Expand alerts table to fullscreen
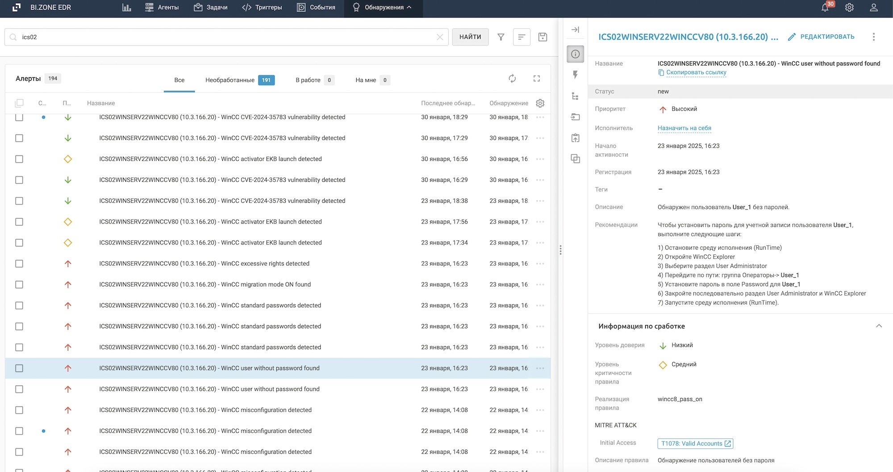This screenshot has width=893, height=472. pyautogui.click(x=537, y=79)
